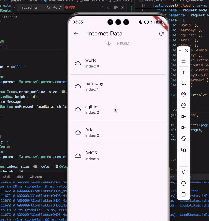
Task: Tap emulator recents square button
Action: (x=183, y=194)
